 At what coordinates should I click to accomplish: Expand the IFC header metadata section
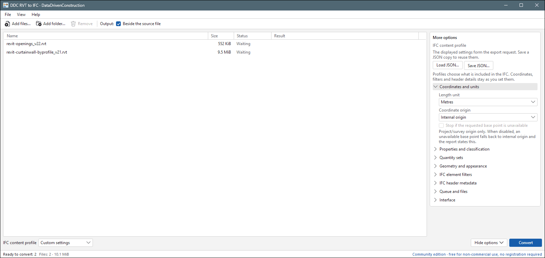click(485, 183)
